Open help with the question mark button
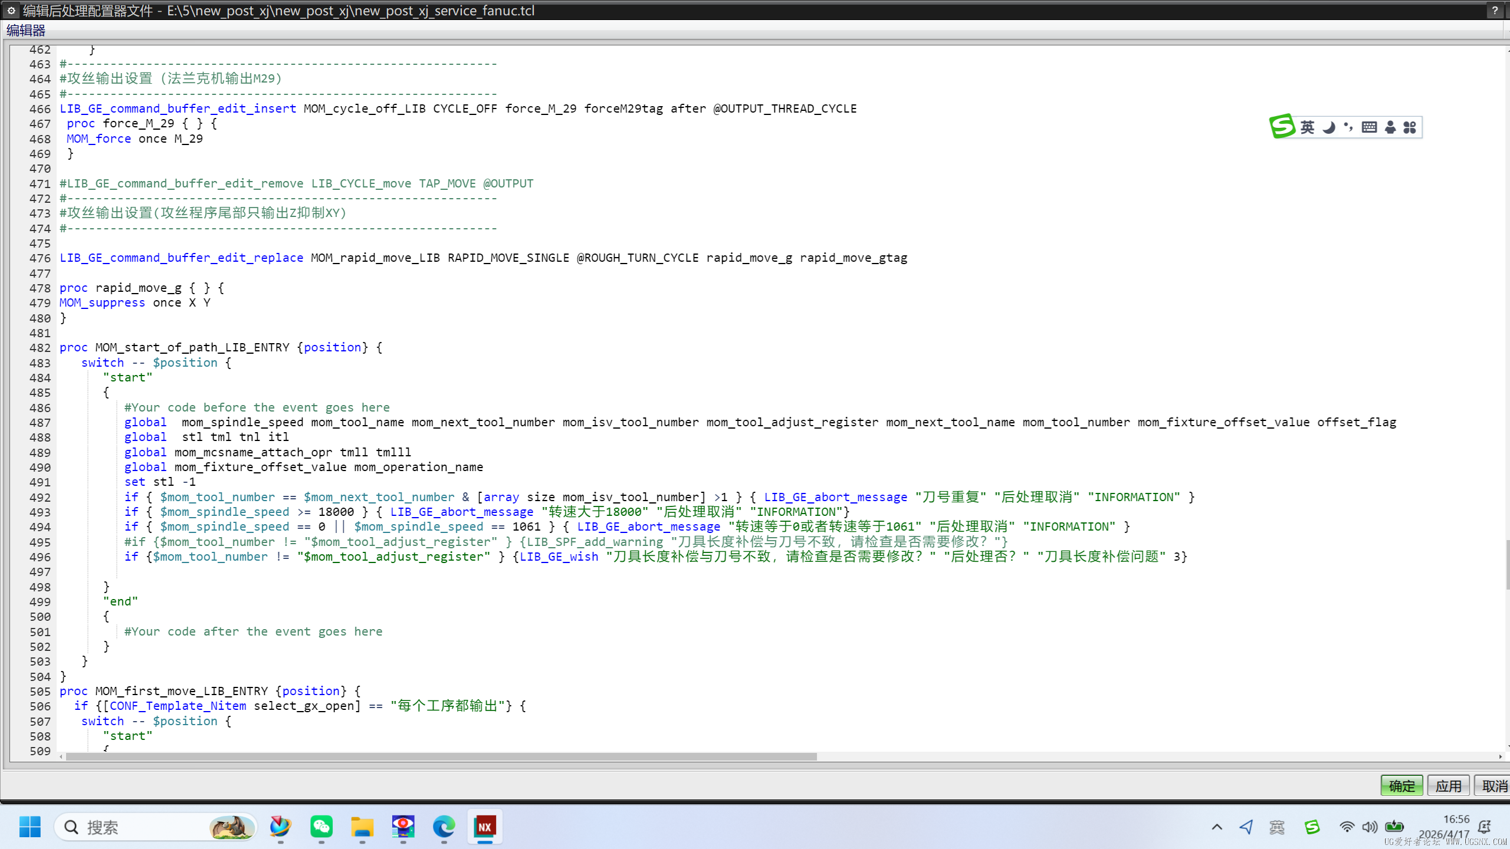The image size is (1510, 849). (x=1494, y=11)
